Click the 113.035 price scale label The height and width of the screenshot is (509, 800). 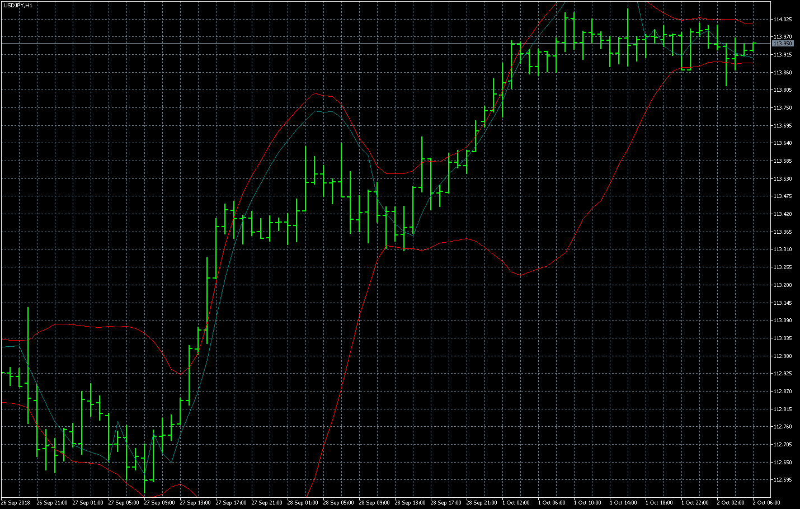(783, 338)
